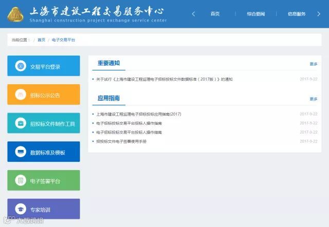Open 电子招标投标交易平台投标人操作指南
This screenshot has width=329, height=227.
pyautogui.click(x=129, y=133)
